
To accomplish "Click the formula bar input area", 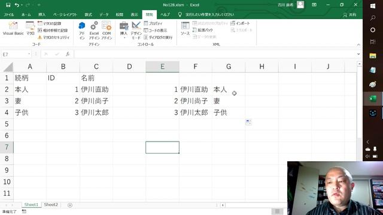I will tap(215, 54).
